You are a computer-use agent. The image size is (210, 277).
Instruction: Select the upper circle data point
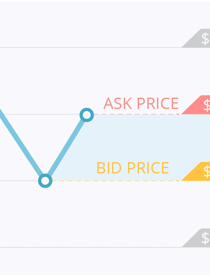coord(87,115)
